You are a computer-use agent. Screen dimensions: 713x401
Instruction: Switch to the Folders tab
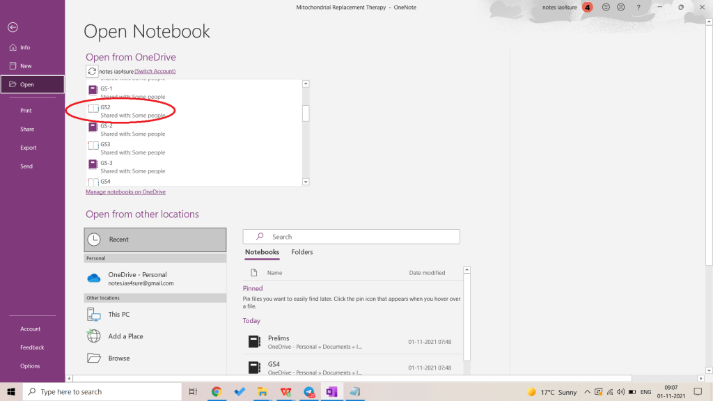coord(301,252)
